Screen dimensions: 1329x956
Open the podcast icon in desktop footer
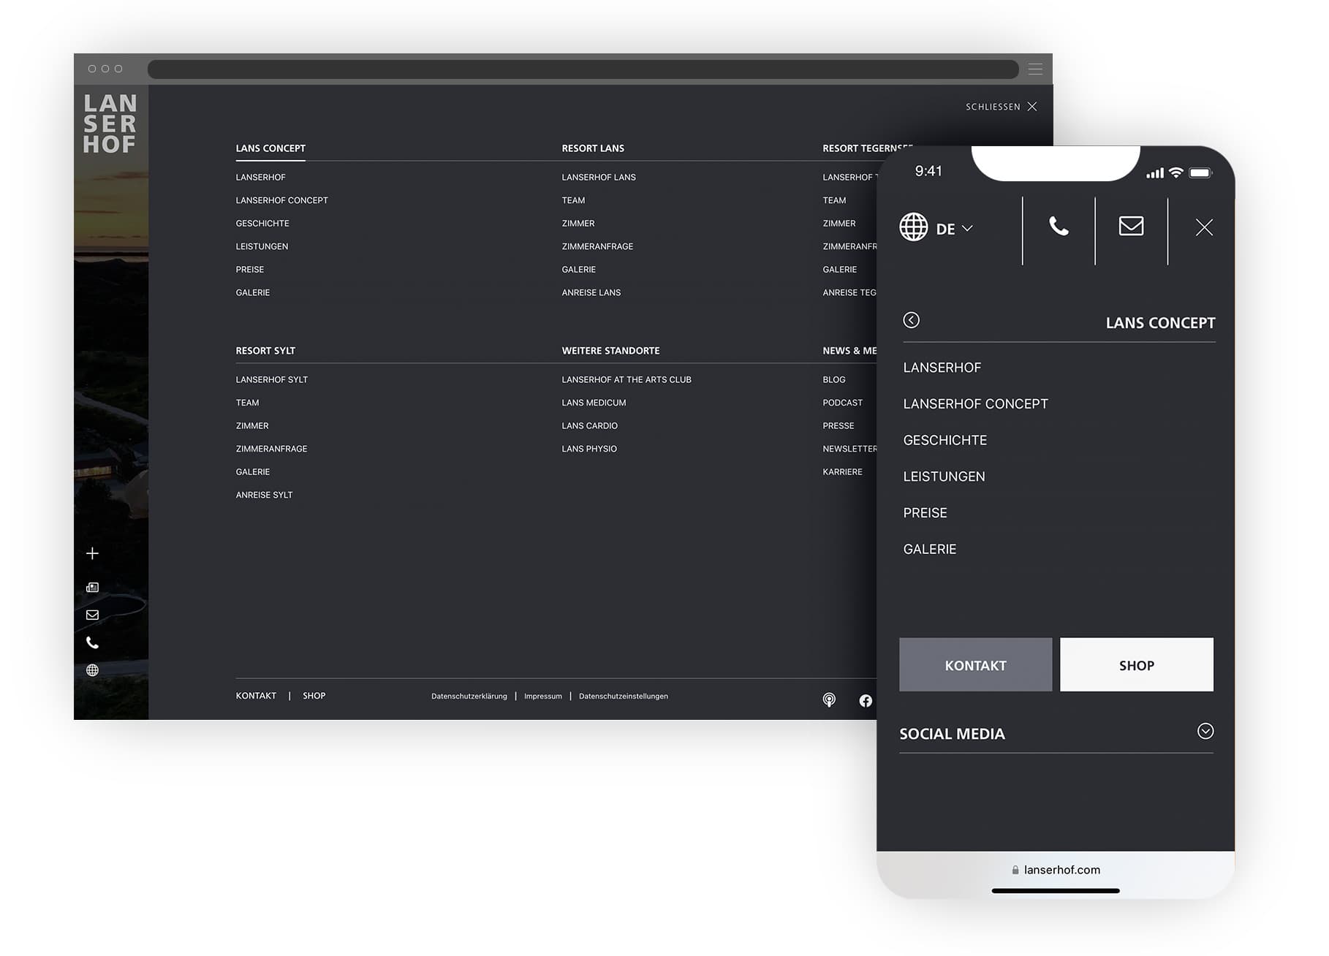(829, 700)
